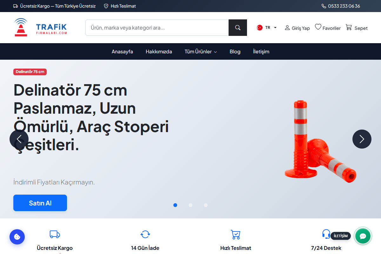Click the phone icon in top bar
The height and width of the screenshot is (254, 381).
click(324, 6)
